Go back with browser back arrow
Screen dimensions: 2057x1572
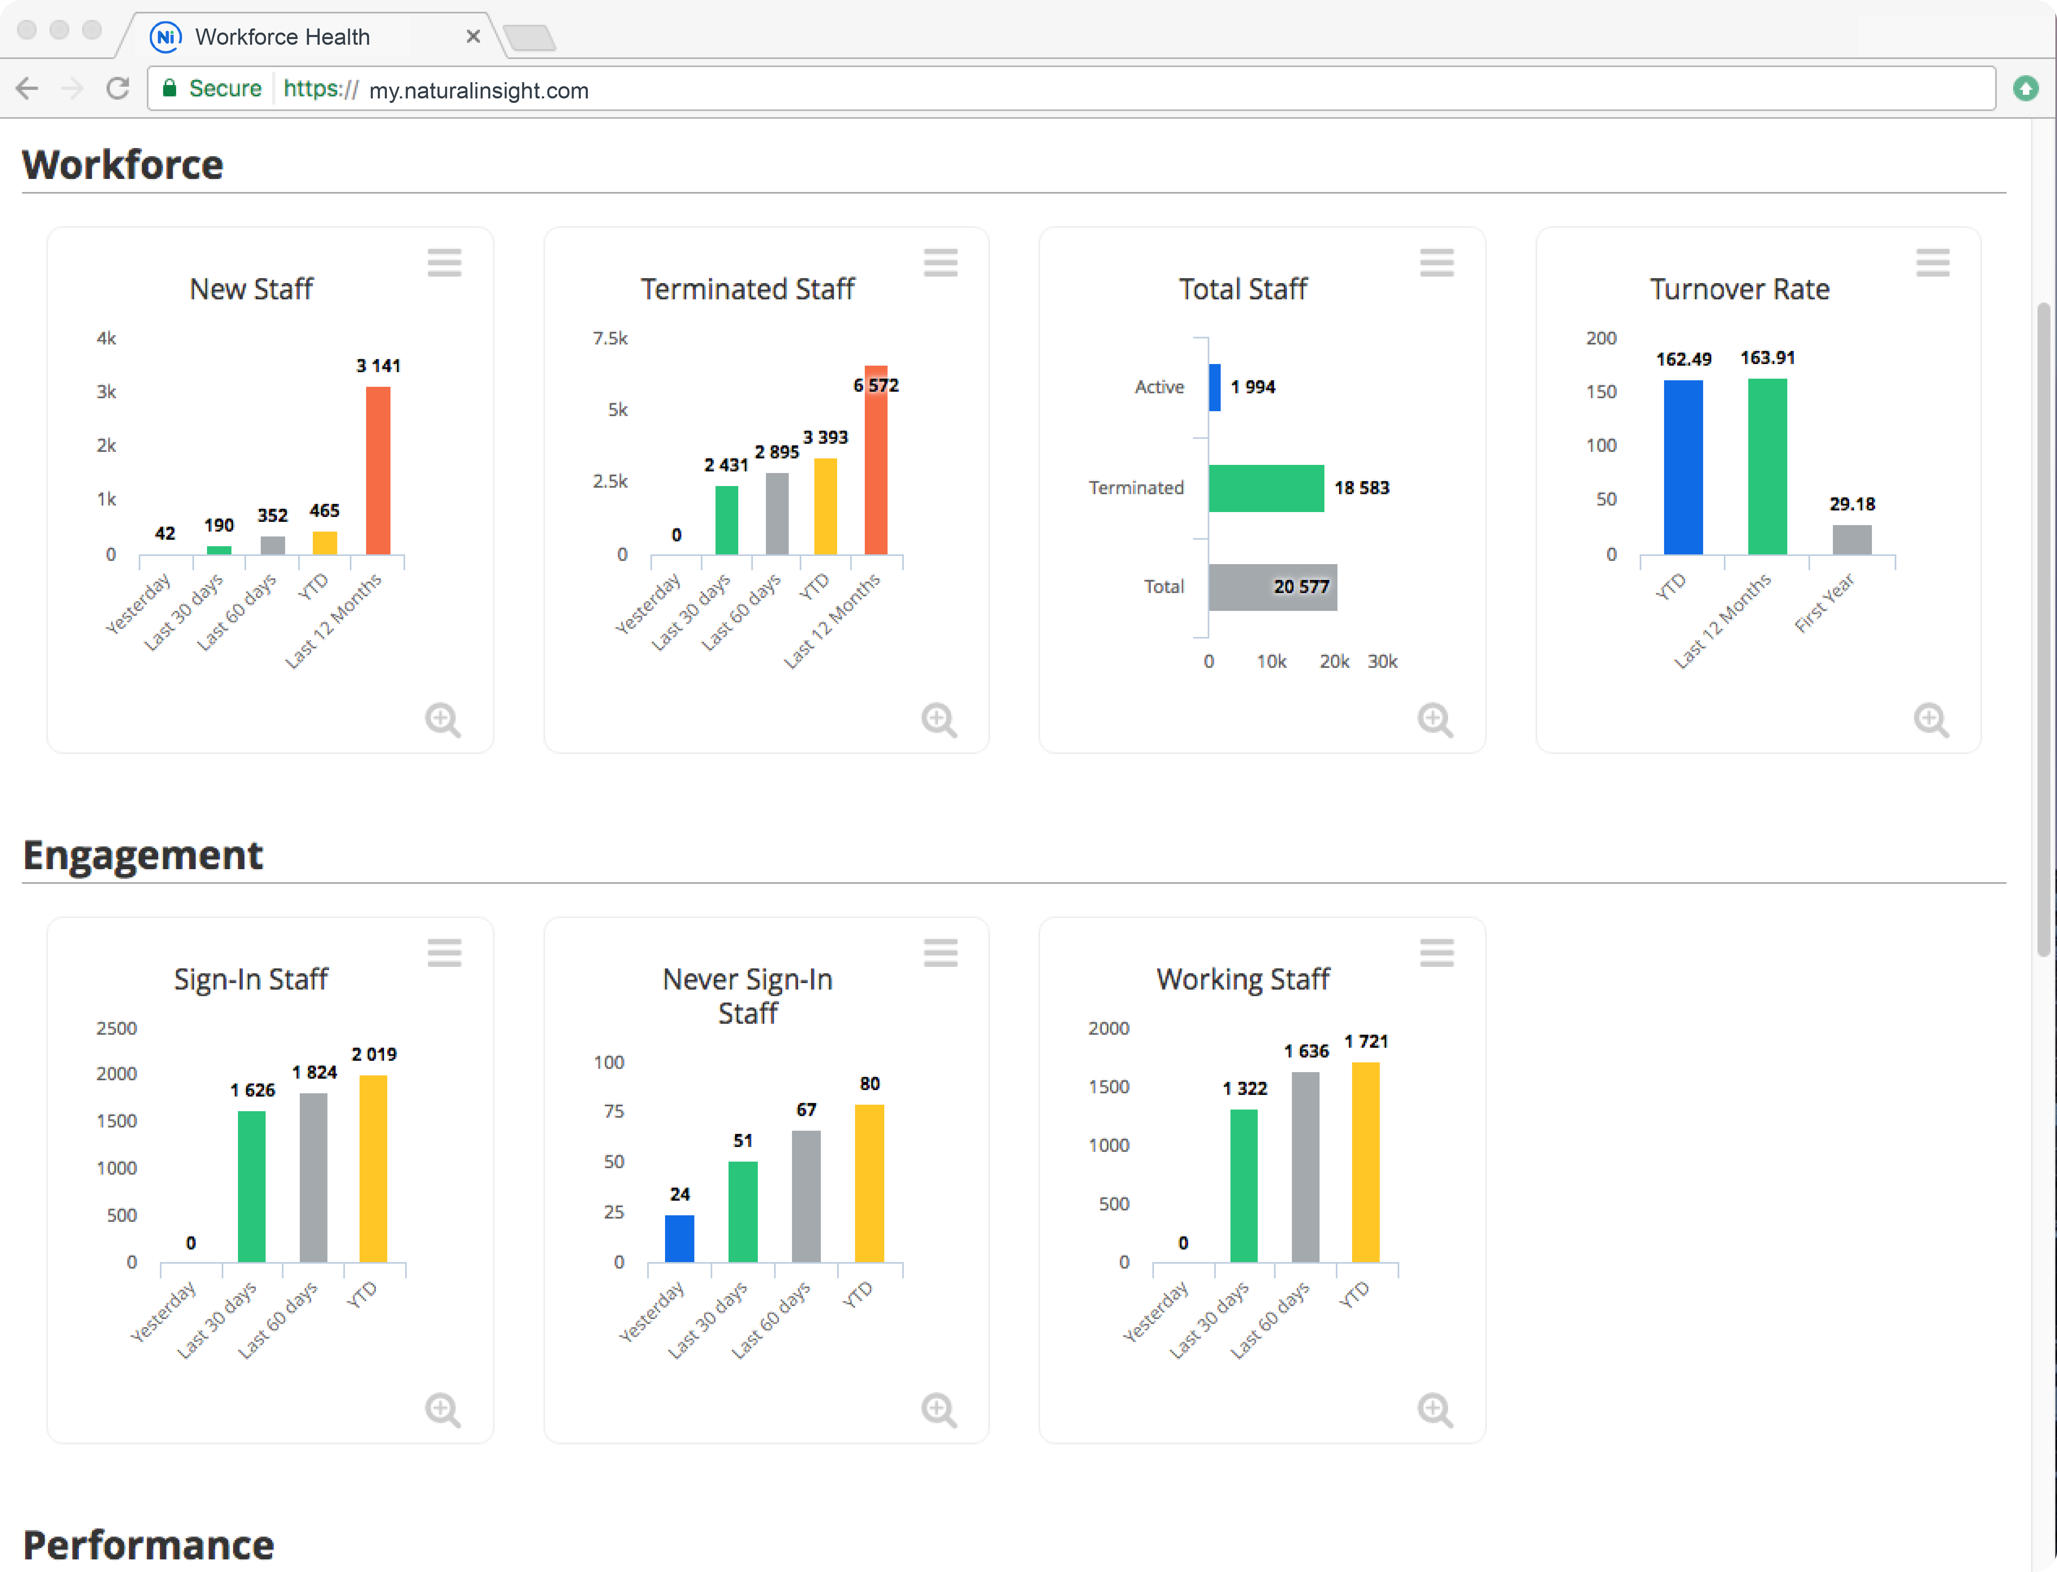[28, 89]
